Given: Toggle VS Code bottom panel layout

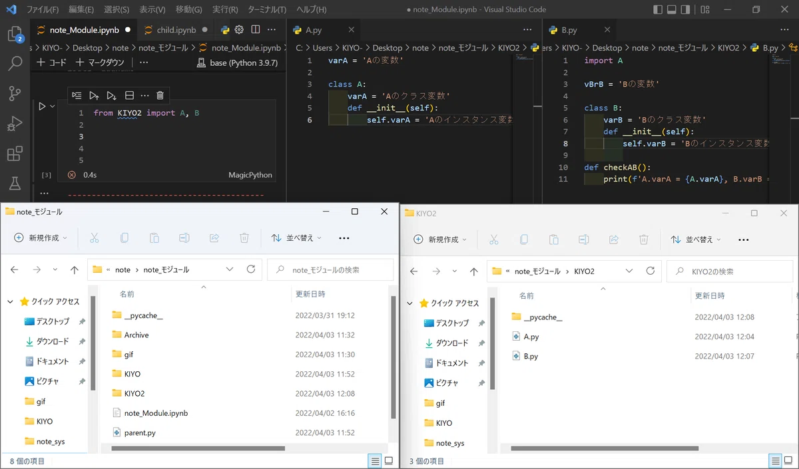Looking at the screenshot, I should [x=672, y=10].
